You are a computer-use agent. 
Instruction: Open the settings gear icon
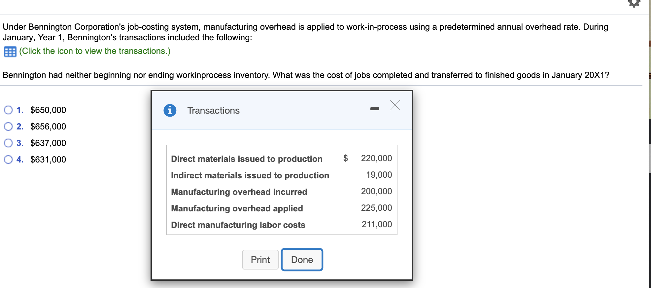click(634, 3)
